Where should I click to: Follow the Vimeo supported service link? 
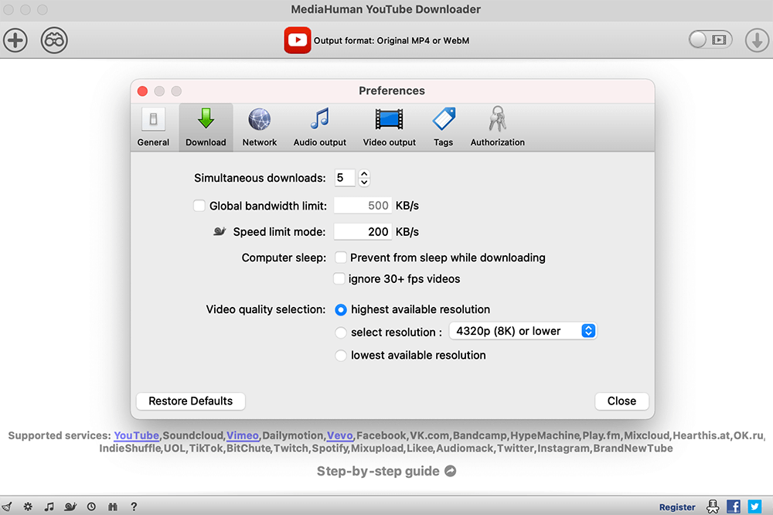243,435
